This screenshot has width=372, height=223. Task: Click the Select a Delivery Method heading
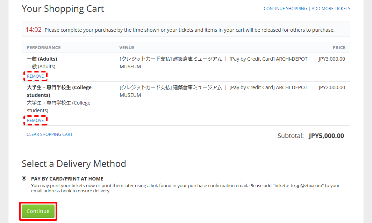coord(74,164)
